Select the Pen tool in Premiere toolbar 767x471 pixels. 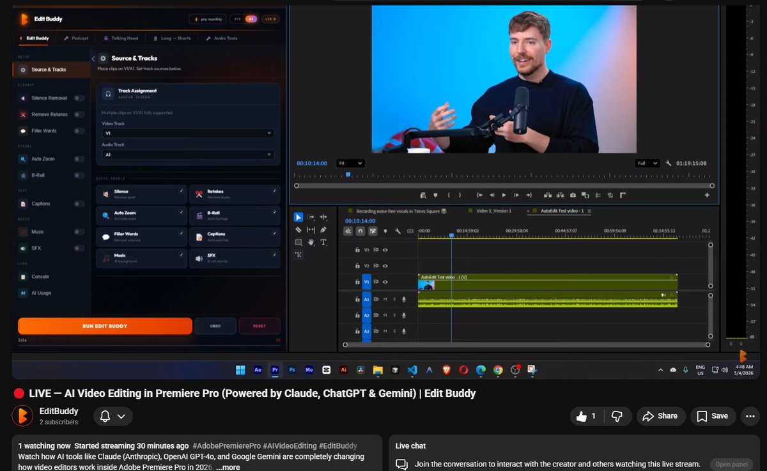(x=323, y=229)
